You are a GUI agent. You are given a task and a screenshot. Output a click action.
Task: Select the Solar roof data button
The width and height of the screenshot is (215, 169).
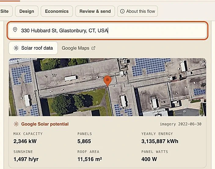pyautogui.click(x=33, y=48)
